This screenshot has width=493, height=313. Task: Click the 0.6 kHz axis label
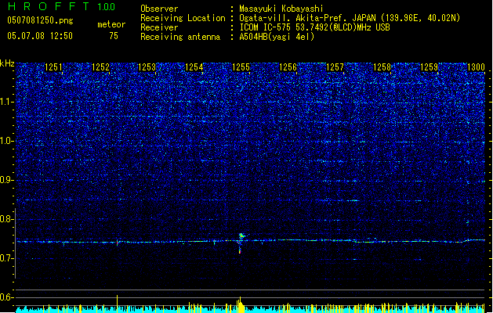[7, 297]
